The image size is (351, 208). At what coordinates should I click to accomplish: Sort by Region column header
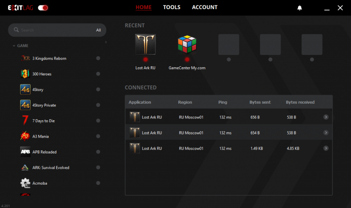[185, 102]
